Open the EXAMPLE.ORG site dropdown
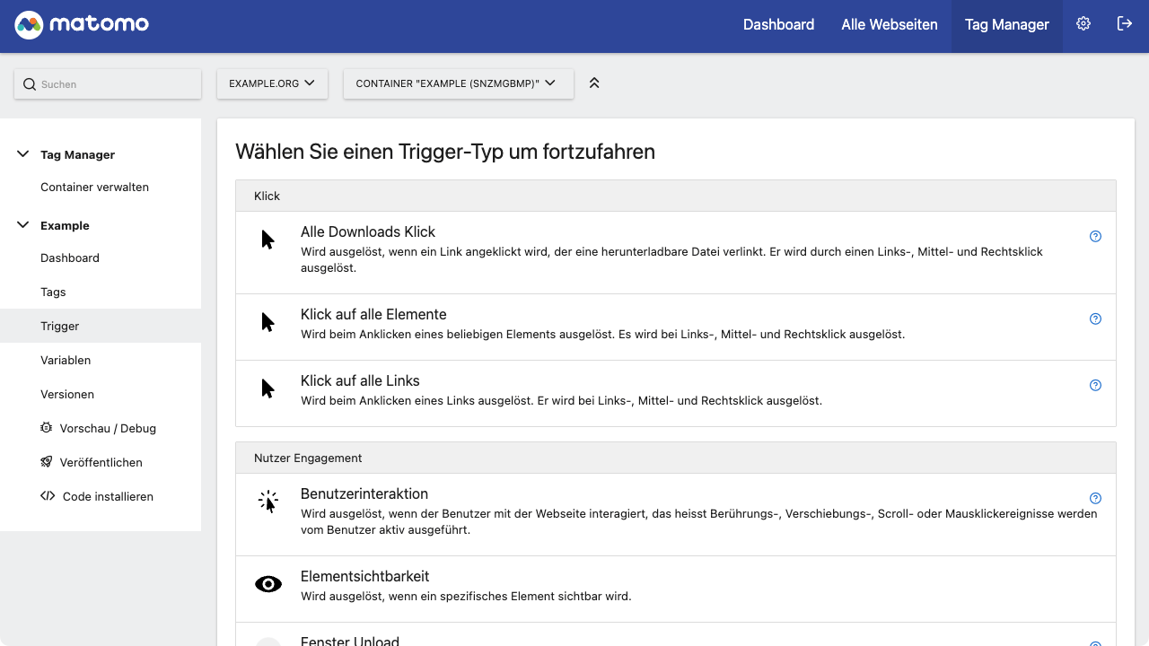The height and width of the screenshot is (646, 1149). pyautogui.click(x=272, y=83)
